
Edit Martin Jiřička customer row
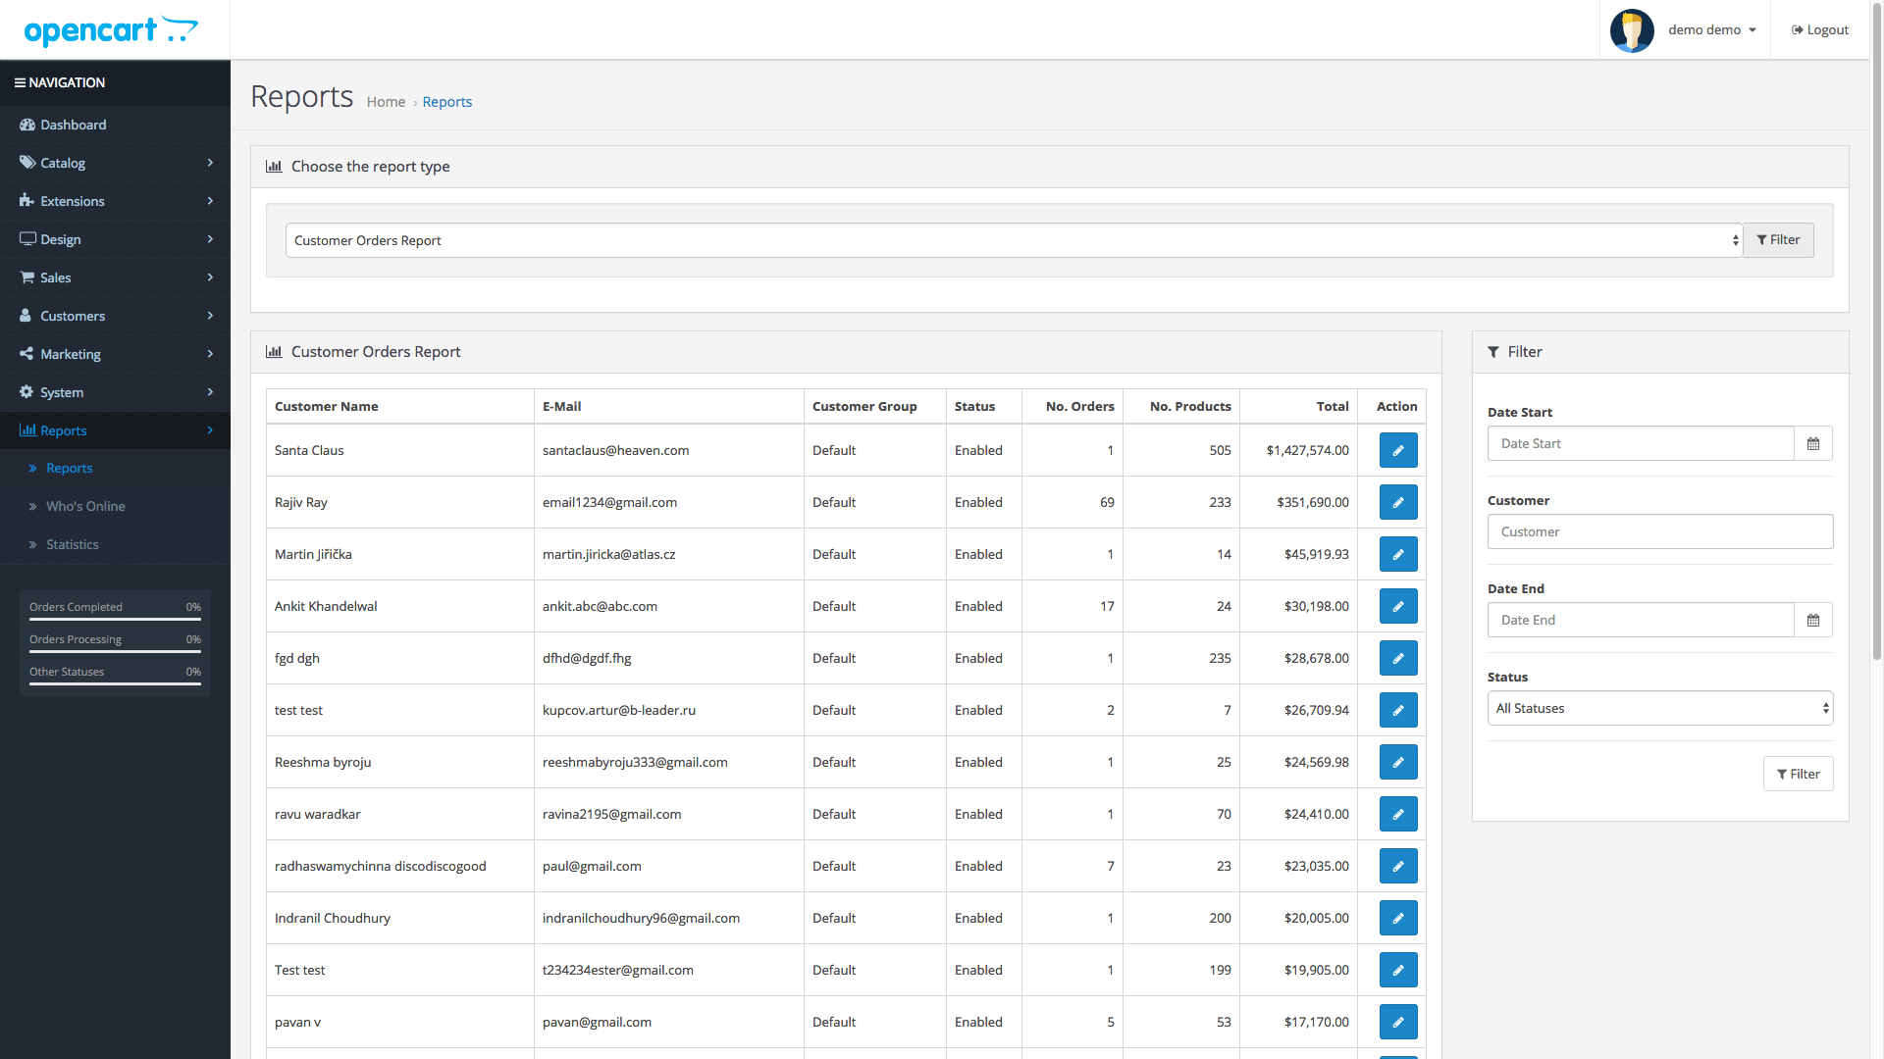tap(1398, 554)
